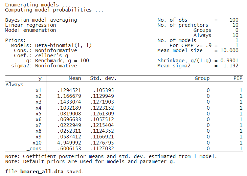Click the Std. dev. column header
Viewport: 247px width, 176px height.
tap(103, 78)
